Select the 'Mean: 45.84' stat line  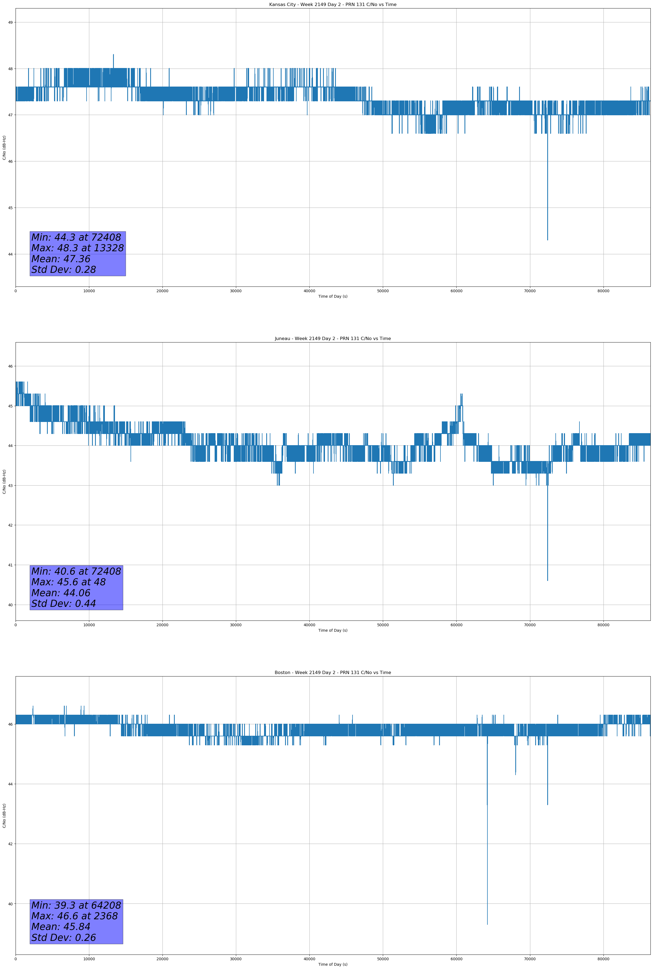pyautogui.click(x=61, y=927)
